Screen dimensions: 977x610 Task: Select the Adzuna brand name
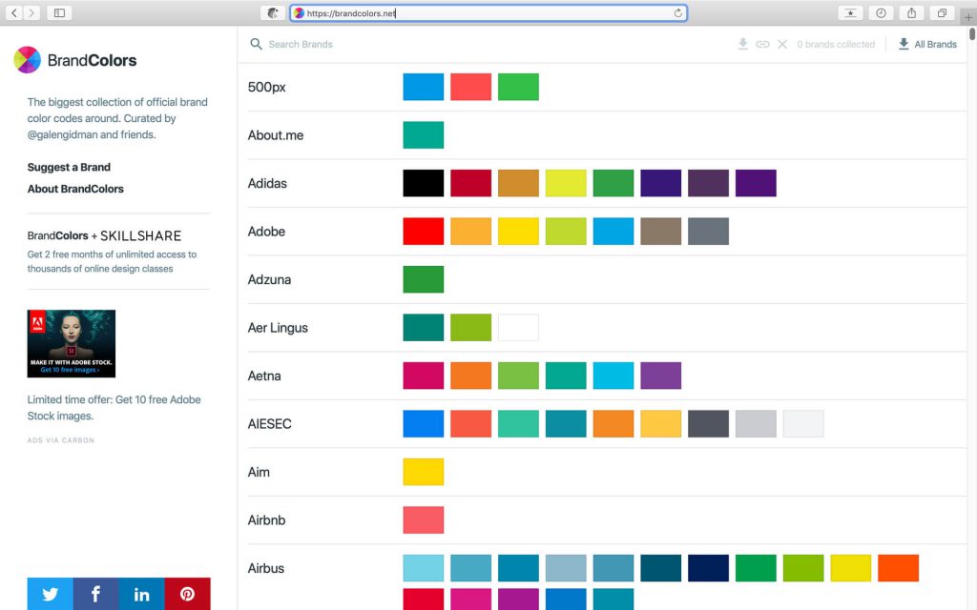tap(269, 279)
